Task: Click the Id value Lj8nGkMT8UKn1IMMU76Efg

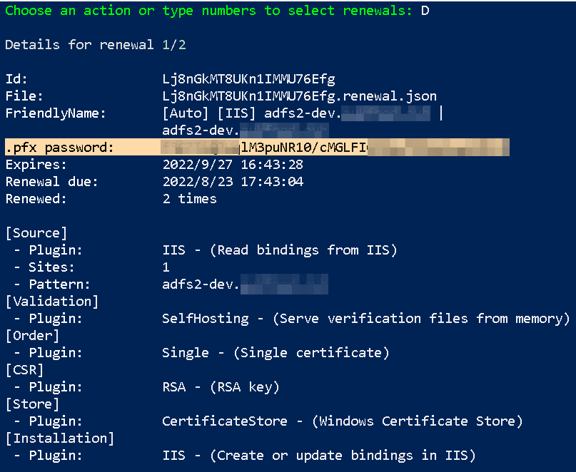Action: 248,79
